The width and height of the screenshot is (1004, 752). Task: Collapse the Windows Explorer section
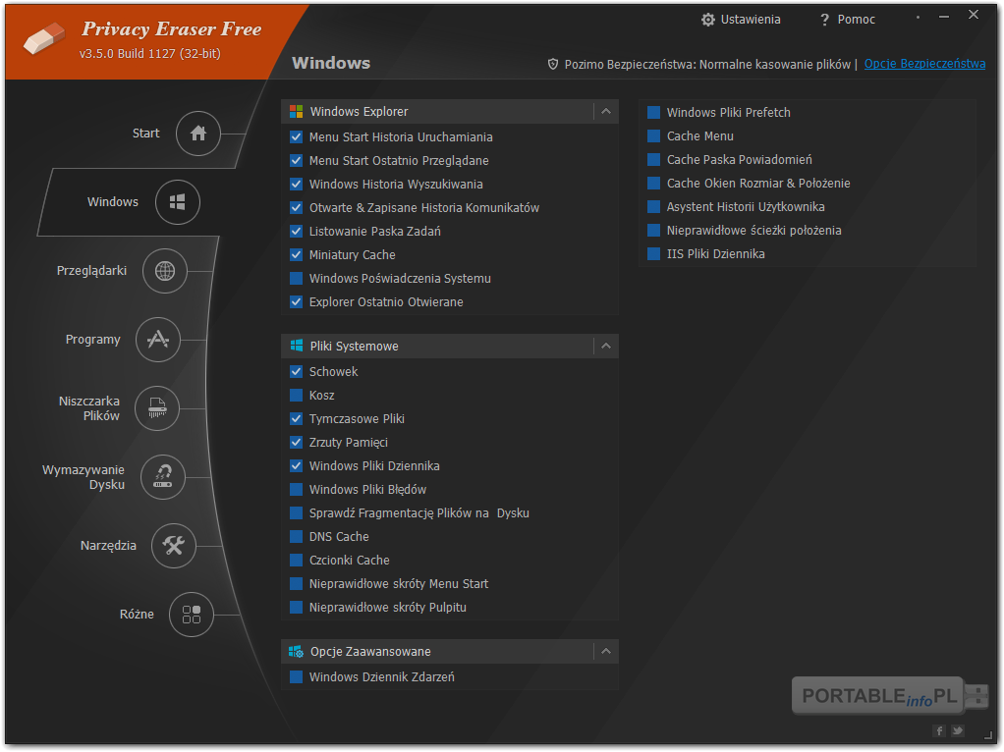tap(606, 111)
